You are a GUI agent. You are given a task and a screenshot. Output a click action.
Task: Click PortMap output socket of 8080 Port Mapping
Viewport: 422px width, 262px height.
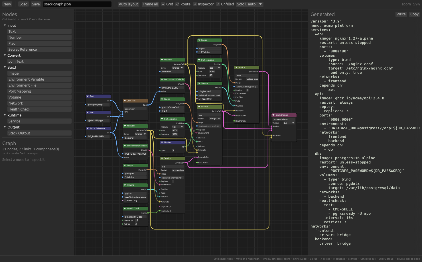[222, 64]
